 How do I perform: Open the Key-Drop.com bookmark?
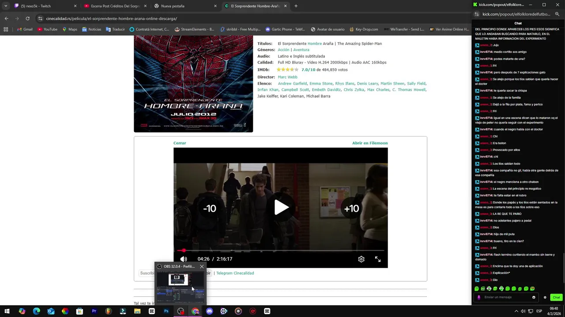point(363,29)
